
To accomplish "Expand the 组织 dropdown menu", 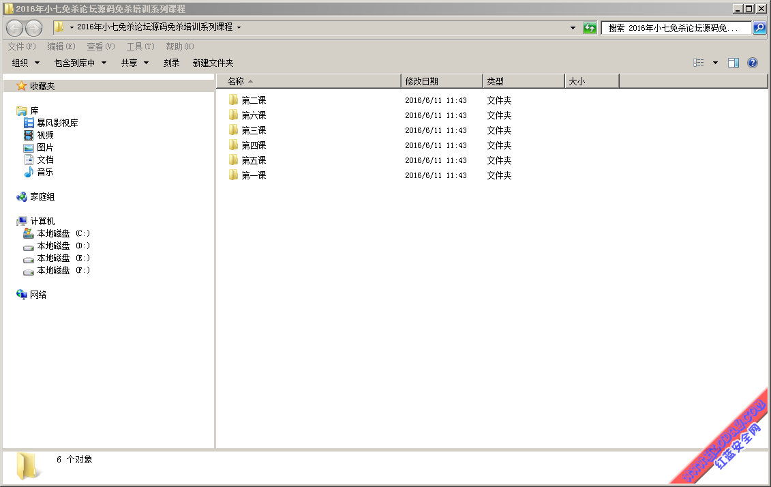I will (x=26, y=63).
